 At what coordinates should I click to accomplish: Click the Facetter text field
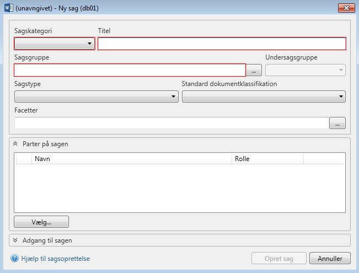pyautogui.click(x=171, y=123)
